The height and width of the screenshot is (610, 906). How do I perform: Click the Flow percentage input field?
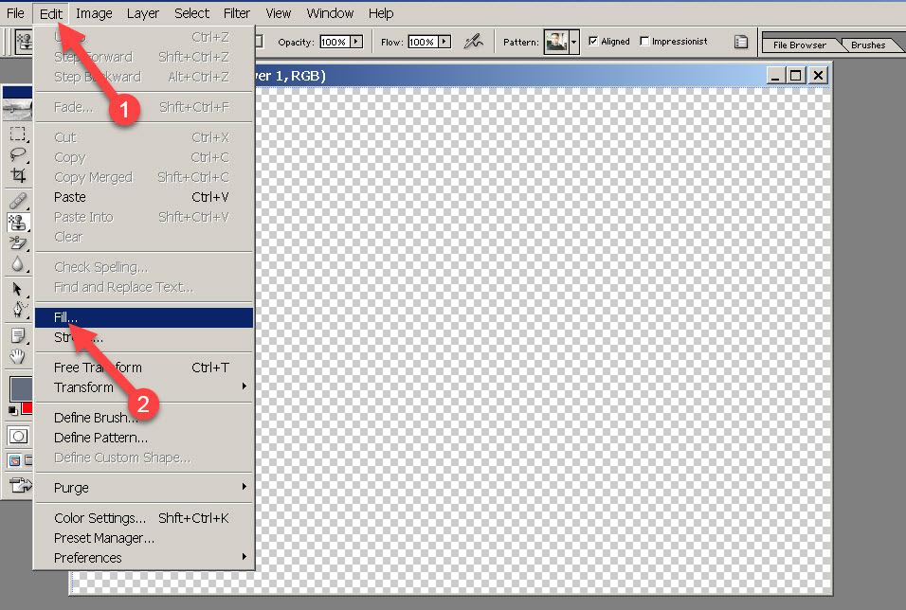tap(421, 42)
